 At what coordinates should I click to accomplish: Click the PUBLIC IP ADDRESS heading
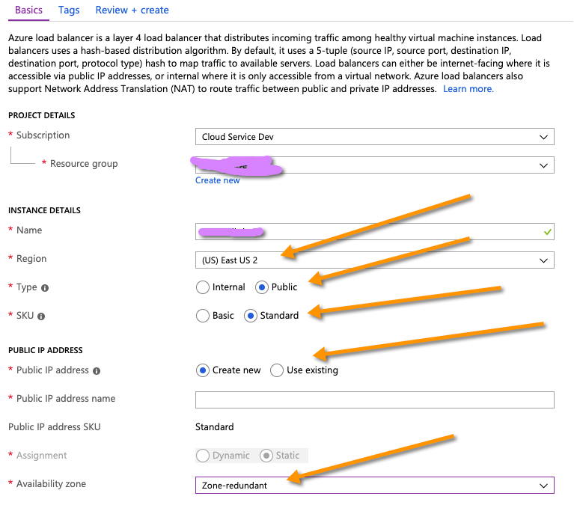tap(46, 350)
